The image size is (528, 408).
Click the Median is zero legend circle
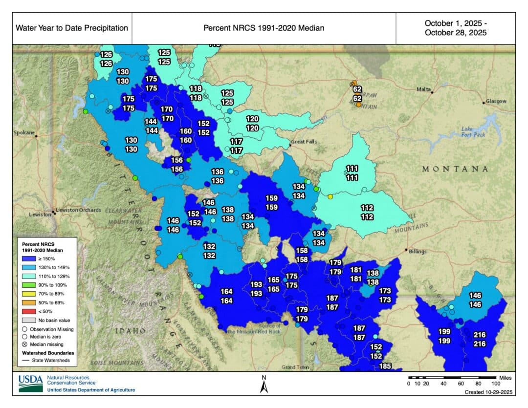[x=24, y=337]
